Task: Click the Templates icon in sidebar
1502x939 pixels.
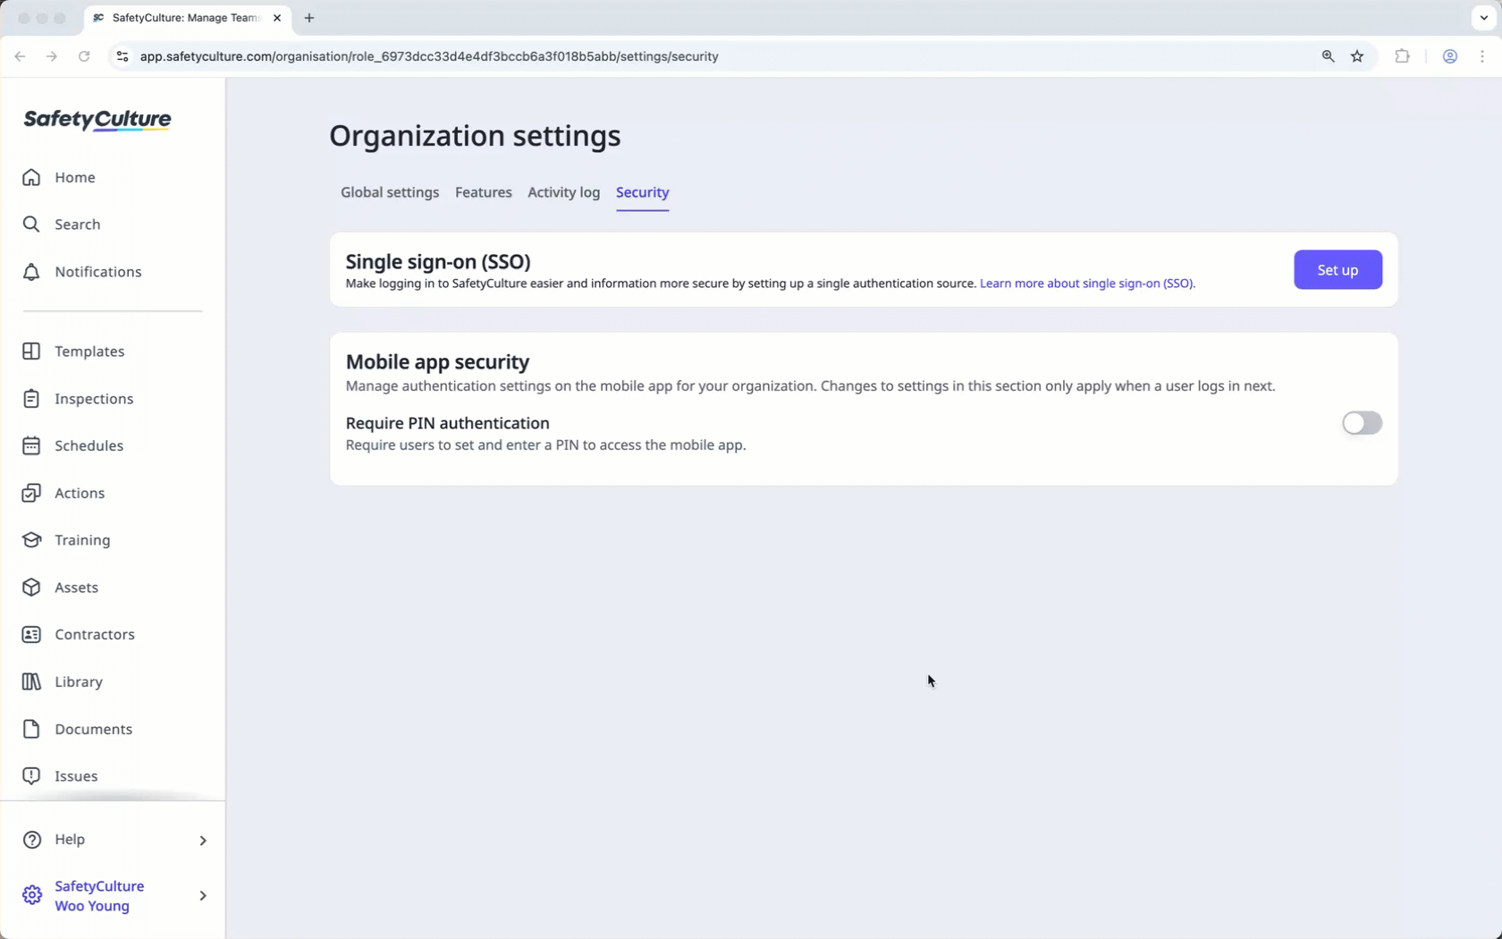Action: click(31, 351)
